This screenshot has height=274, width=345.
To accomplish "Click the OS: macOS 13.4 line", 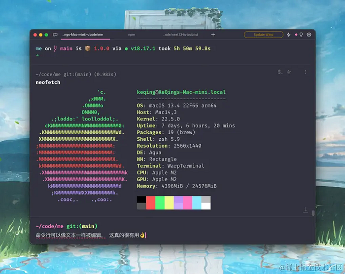I will click(176, 106).
